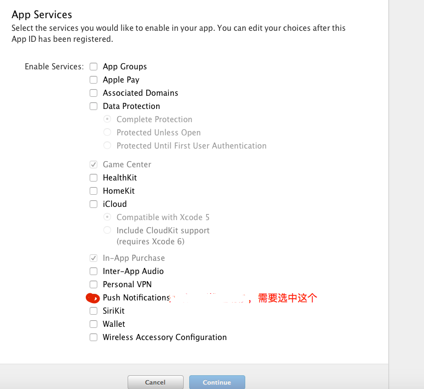Click the Associated Domains label text
This screenshot has width=424, height=389.
(x=141, y=93)
